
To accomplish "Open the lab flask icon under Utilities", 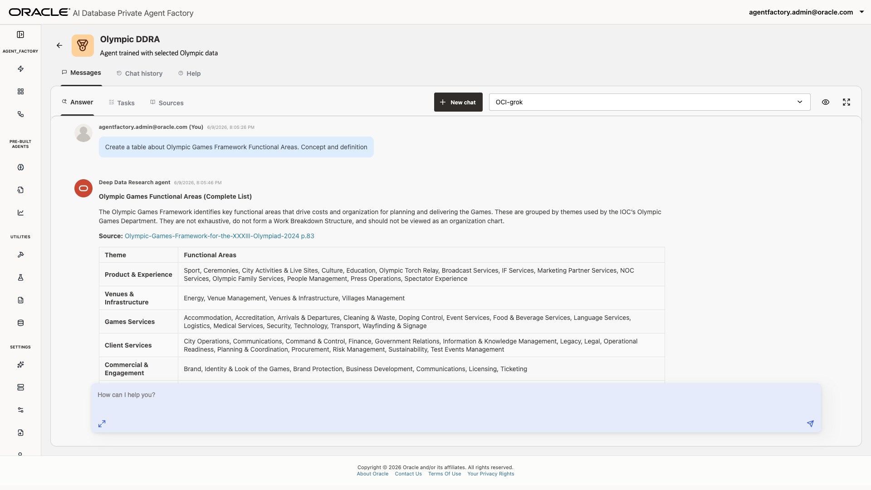I will [x=20, y=278].
